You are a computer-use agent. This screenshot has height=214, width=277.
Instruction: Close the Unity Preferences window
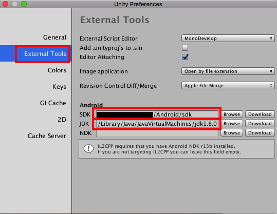click(x=6, y=4)
